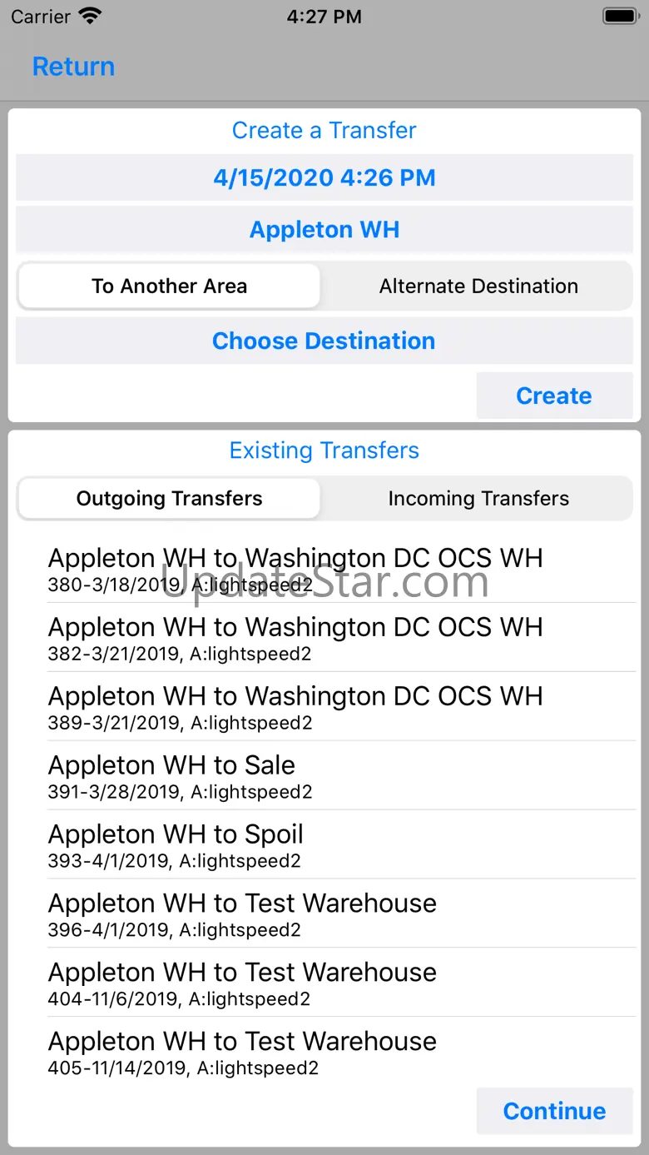Select the To Another Area segment
The image size is (649, 1155).
(x=169, y=286)
